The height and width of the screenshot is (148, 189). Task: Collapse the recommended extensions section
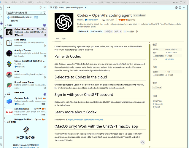(x=5, y=94)
